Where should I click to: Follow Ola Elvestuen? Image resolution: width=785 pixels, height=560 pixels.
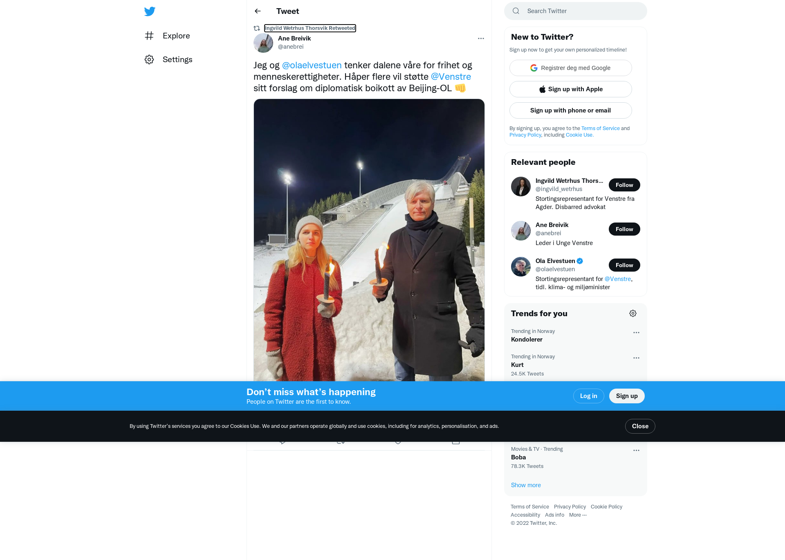(624, 265)
